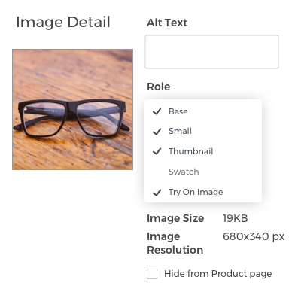Click the checkmark icon beside Small
Screen dimensions: 301x301
point(157,131)
